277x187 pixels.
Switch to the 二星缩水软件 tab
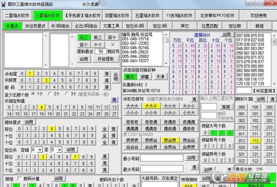coord(17,15)
